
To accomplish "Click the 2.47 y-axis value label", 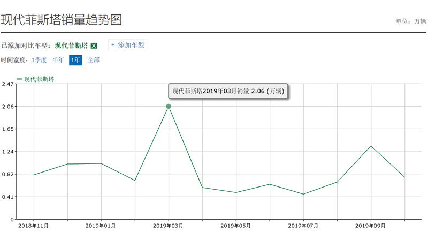I will click(x=7, y=84).
